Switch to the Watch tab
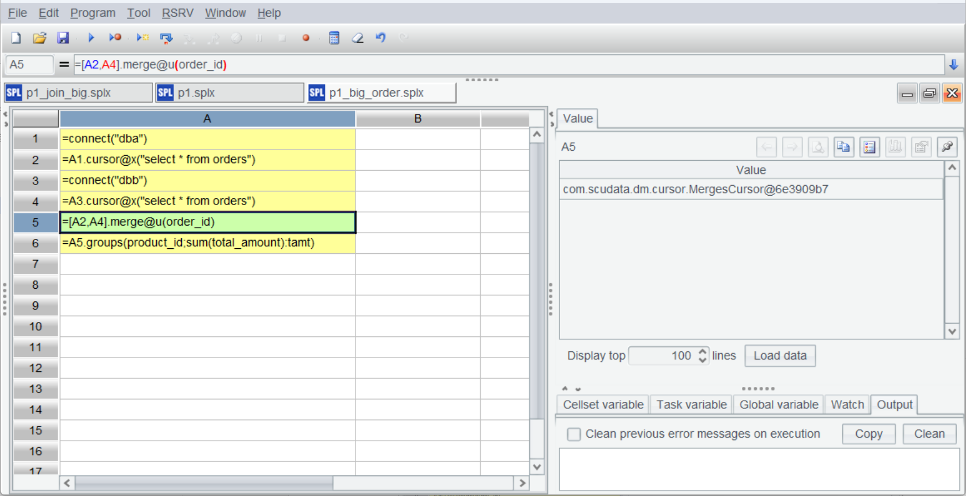The height and width of the screenshot is (496, 966). 847,405
